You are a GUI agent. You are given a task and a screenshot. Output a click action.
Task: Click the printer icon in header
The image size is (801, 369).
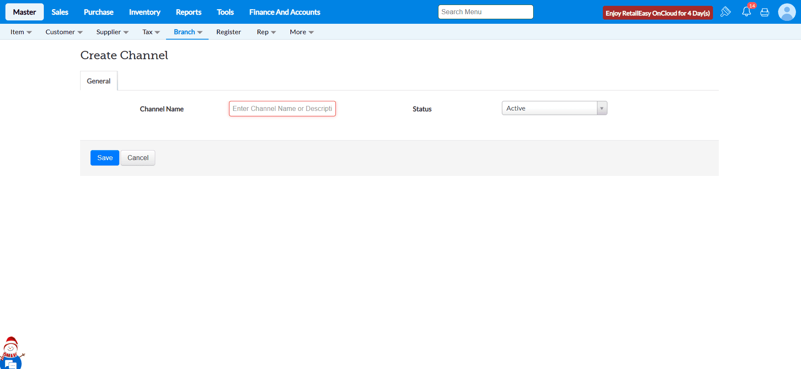[765, 13]
